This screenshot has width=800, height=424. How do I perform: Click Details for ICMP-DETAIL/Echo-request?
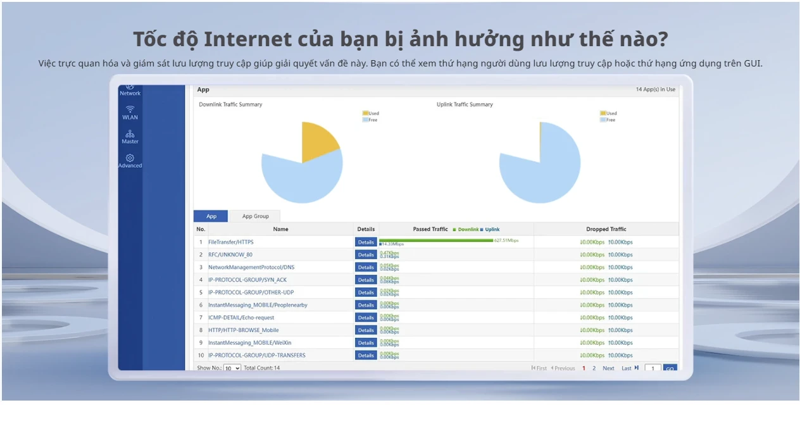coord(366,318)
